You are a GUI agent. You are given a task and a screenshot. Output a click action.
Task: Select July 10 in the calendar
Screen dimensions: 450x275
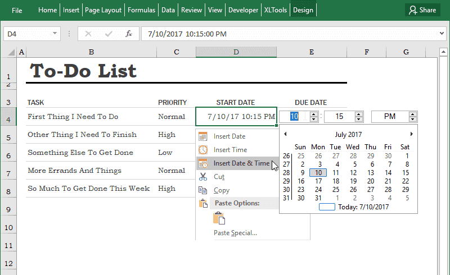(318, 173)
